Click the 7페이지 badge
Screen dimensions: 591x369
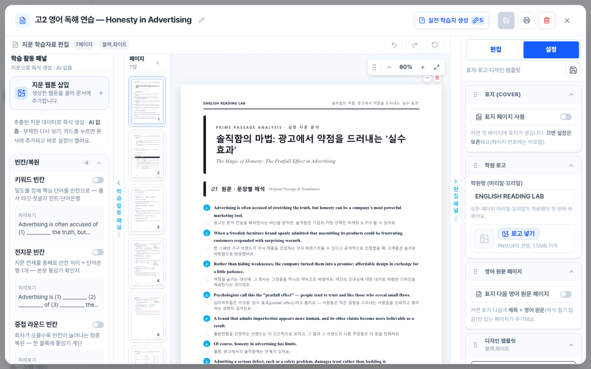pyautogui.click(x=84, y=45)
